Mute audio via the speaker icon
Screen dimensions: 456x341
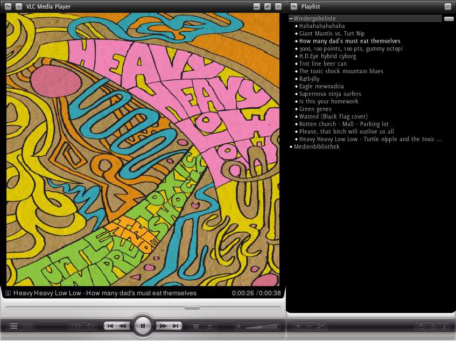click(240, 326)
